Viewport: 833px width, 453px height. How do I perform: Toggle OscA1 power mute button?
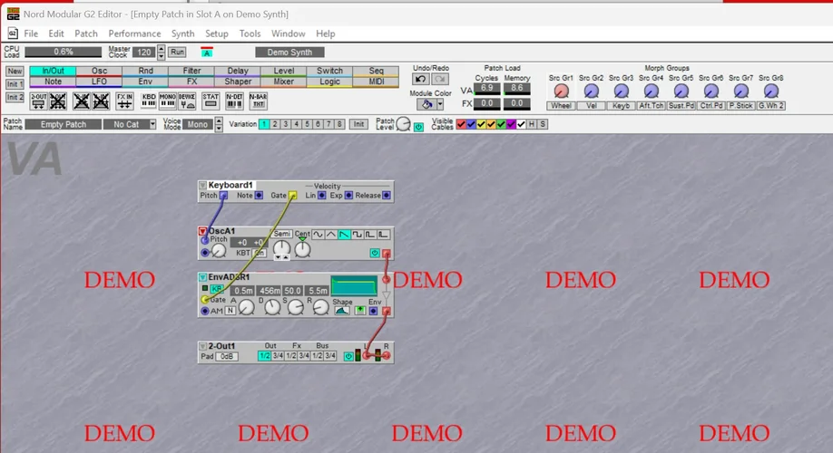pos(375,254)
